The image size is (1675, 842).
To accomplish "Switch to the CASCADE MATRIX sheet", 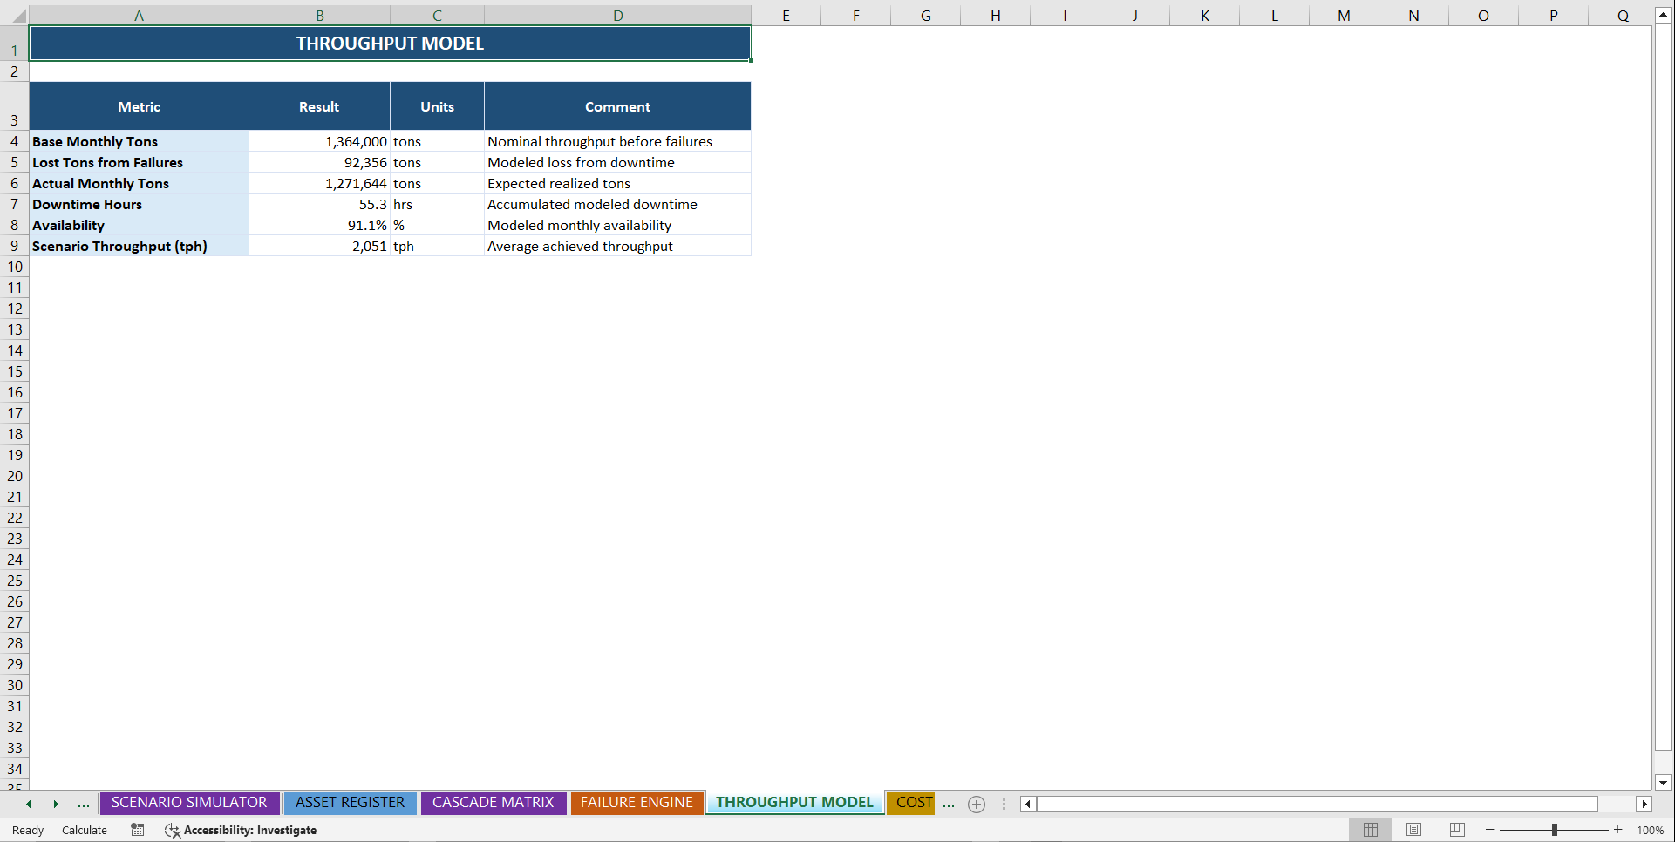I will pyautogui.click(x=493, y=802).
